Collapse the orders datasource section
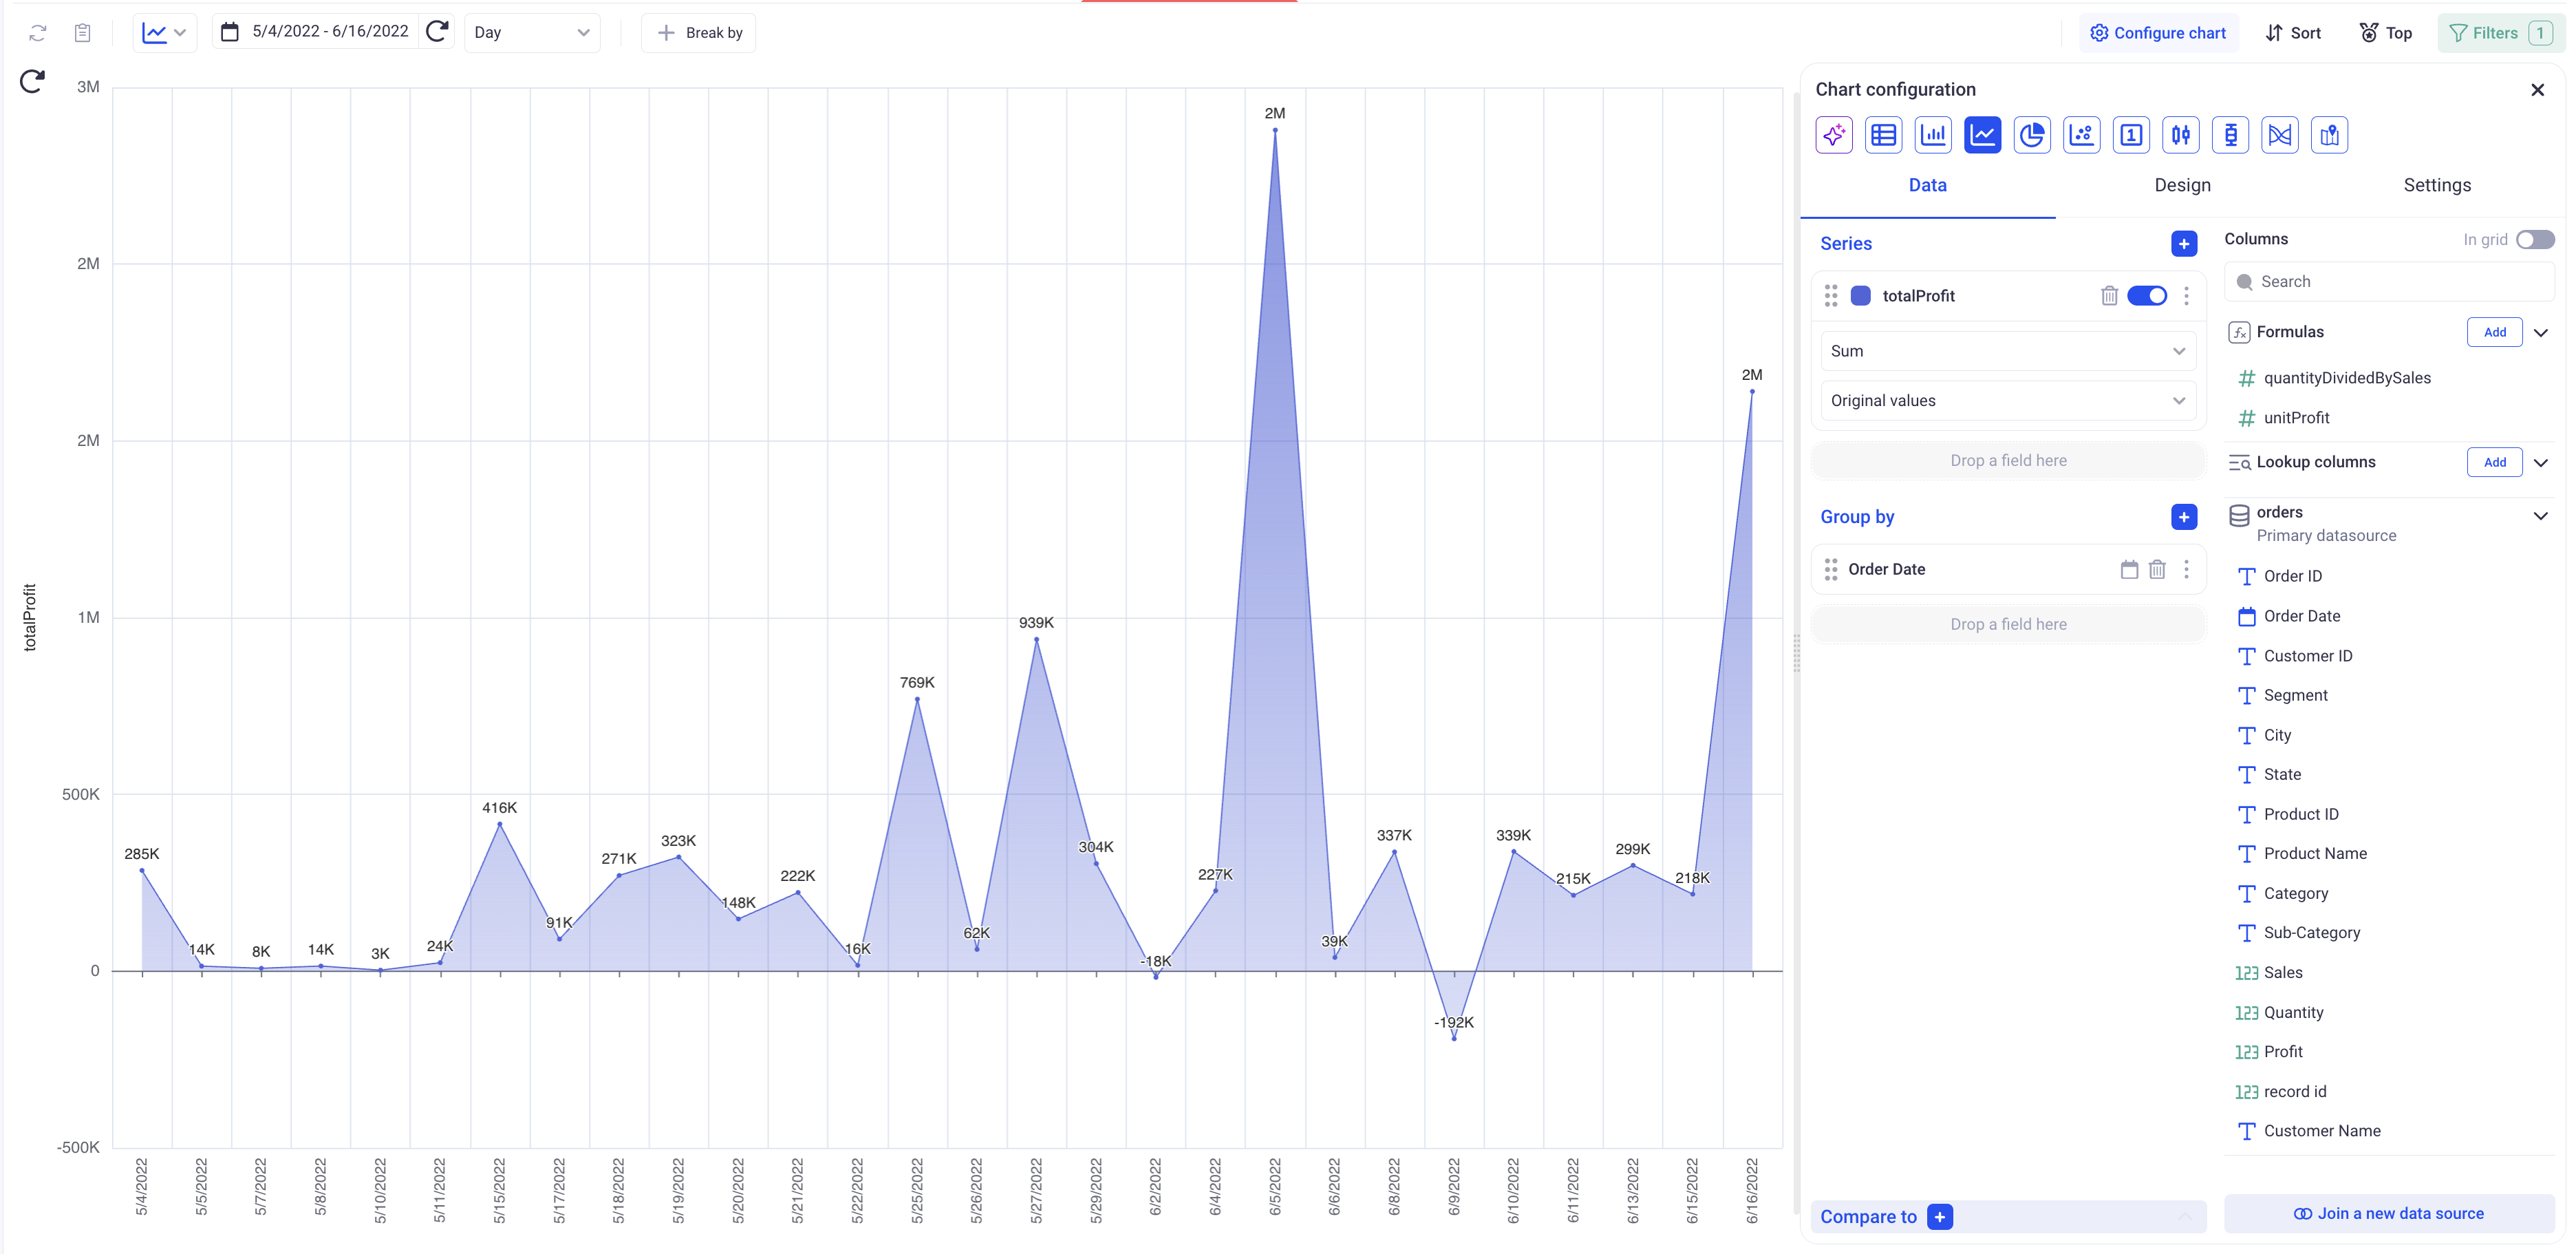Viewport: 2576px width, 1254px height. 2540,516
